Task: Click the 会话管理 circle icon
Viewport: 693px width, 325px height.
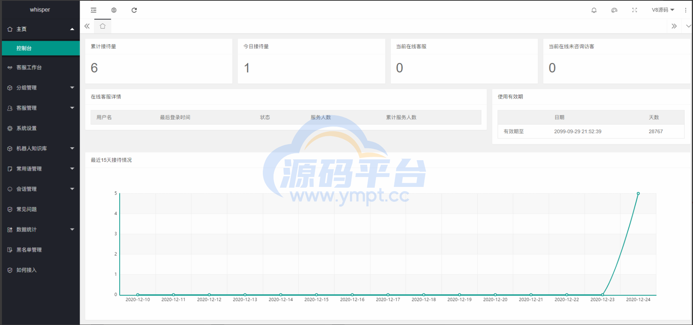Action: click(x=10, y=189)
